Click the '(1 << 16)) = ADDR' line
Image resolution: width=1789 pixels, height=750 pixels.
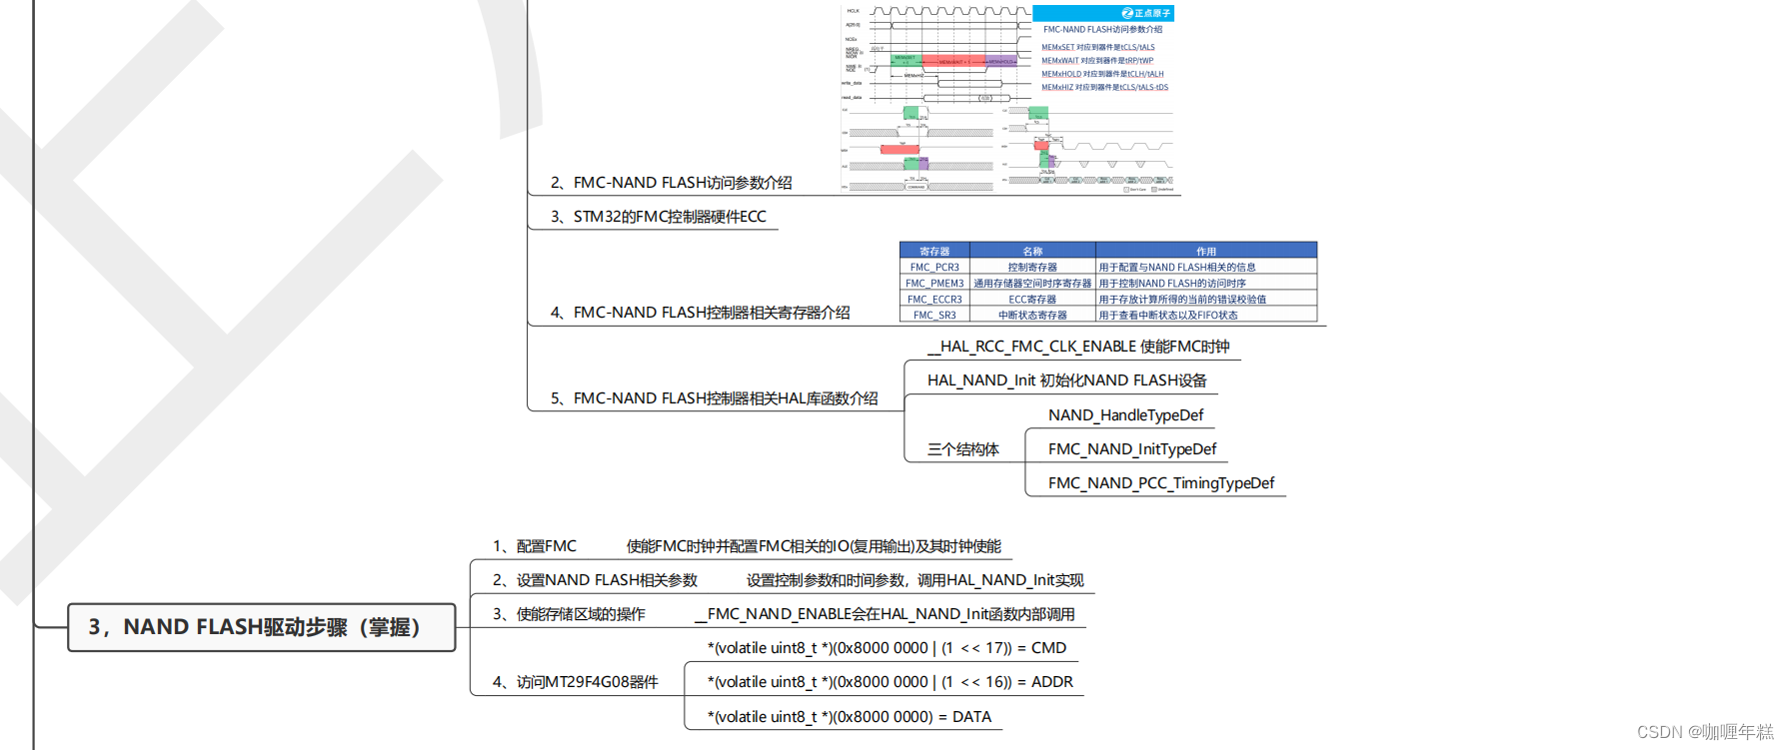(x=890, y=682)
